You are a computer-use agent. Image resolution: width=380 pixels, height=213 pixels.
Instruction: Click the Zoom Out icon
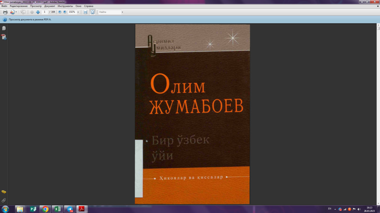[60, 12]
